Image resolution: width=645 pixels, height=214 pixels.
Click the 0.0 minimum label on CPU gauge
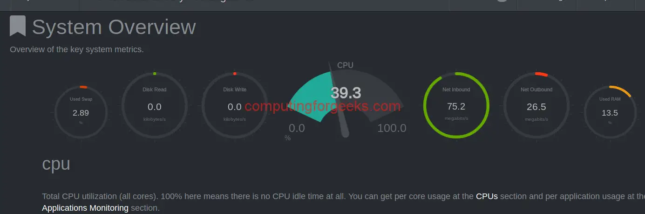pyautogui.click(x=297, y=128)
